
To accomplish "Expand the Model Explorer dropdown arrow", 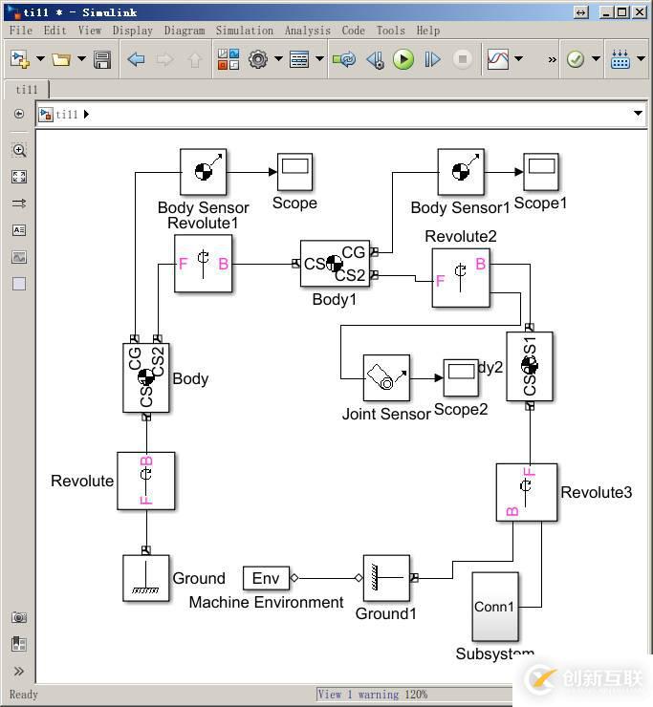I will (319, 58).
